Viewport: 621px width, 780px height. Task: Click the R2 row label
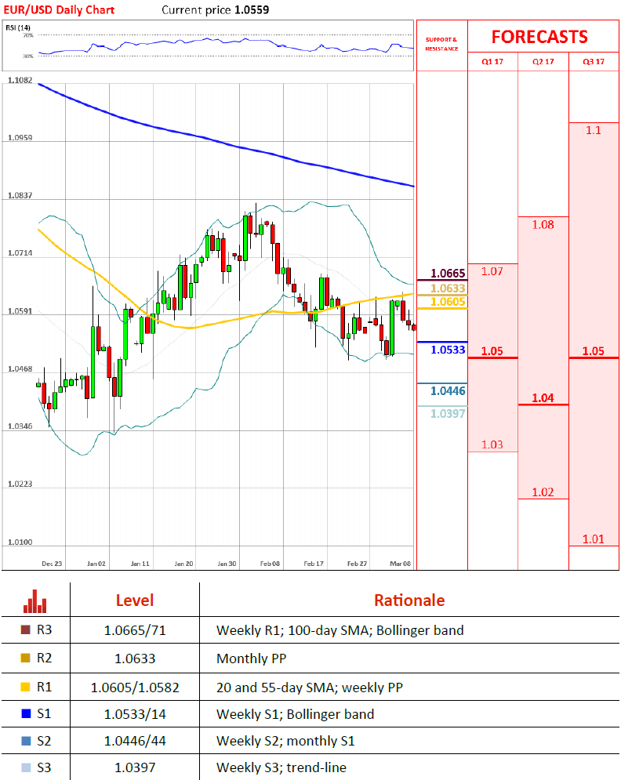44,658
